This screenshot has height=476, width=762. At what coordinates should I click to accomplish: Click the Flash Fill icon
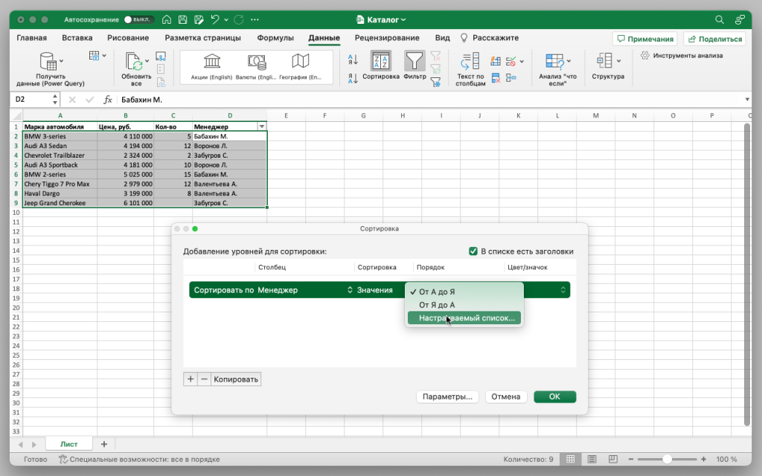(495, 61)
